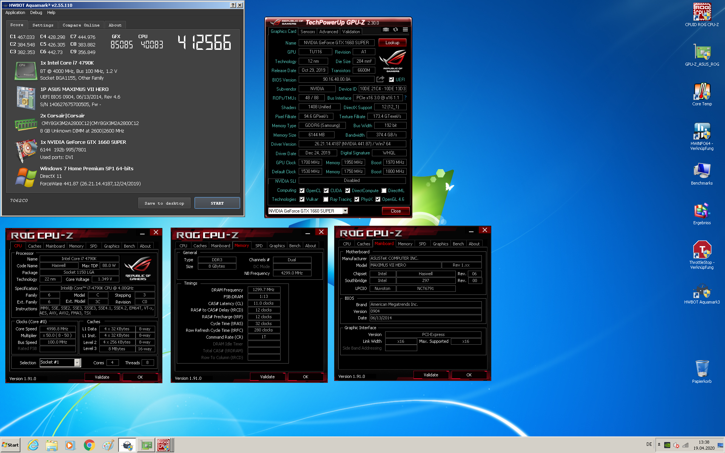Open the Validation tab in GPU-Z

tap(351, 32)
